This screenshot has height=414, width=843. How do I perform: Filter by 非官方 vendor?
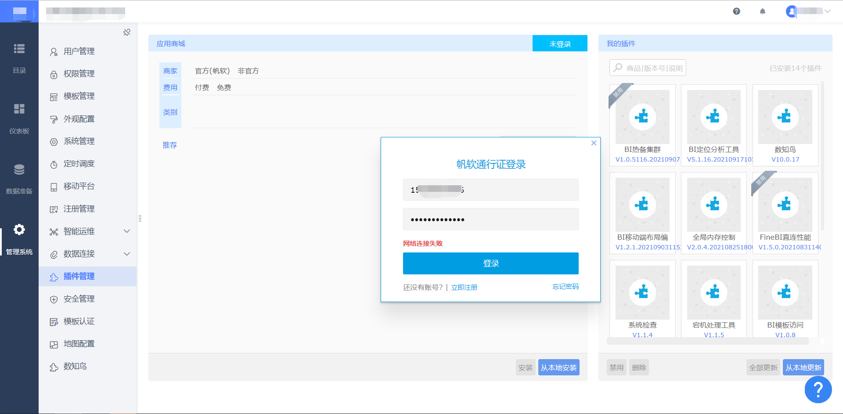click(248, 71)
